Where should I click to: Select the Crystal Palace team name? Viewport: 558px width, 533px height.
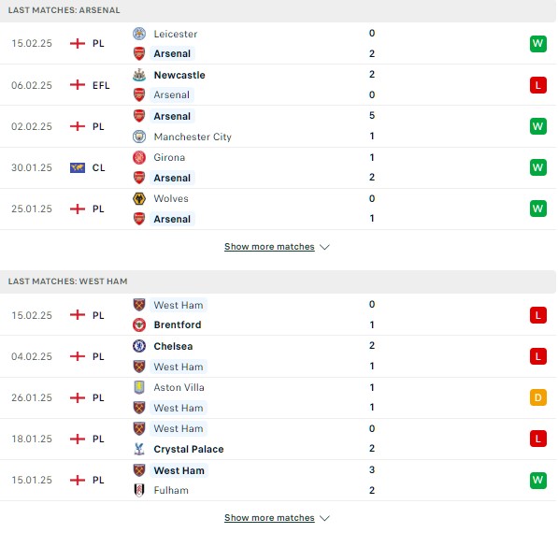(x=189, y=450)
